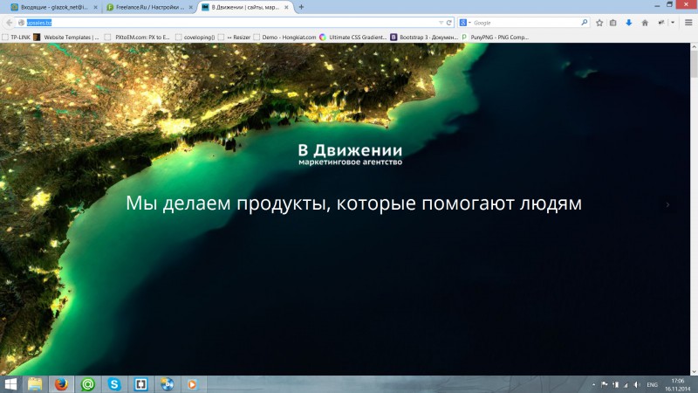Image resolution: width=698 pixels, height=393 pixels.
Task: Close the В Движении tab
Action: point(286,8)
